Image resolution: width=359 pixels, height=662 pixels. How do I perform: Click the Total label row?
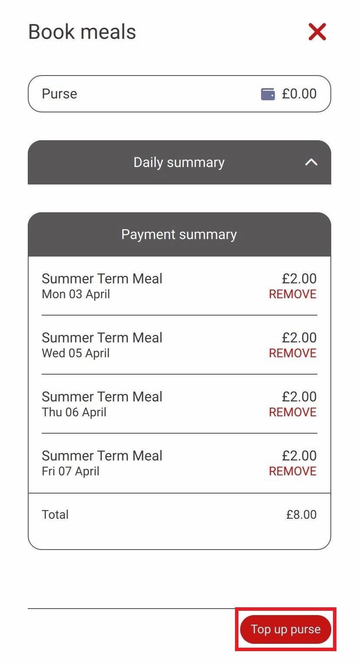179,515
